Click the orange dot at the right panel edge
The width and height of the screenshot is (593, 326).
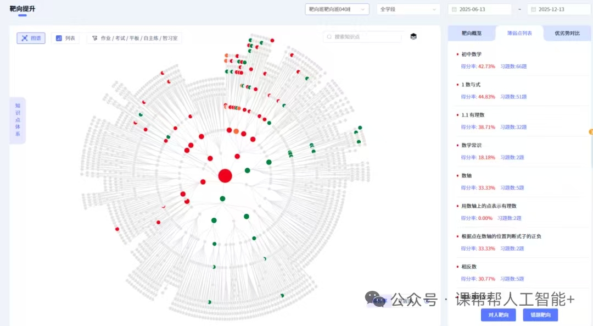pyautogui.click(x=591, y=132)
